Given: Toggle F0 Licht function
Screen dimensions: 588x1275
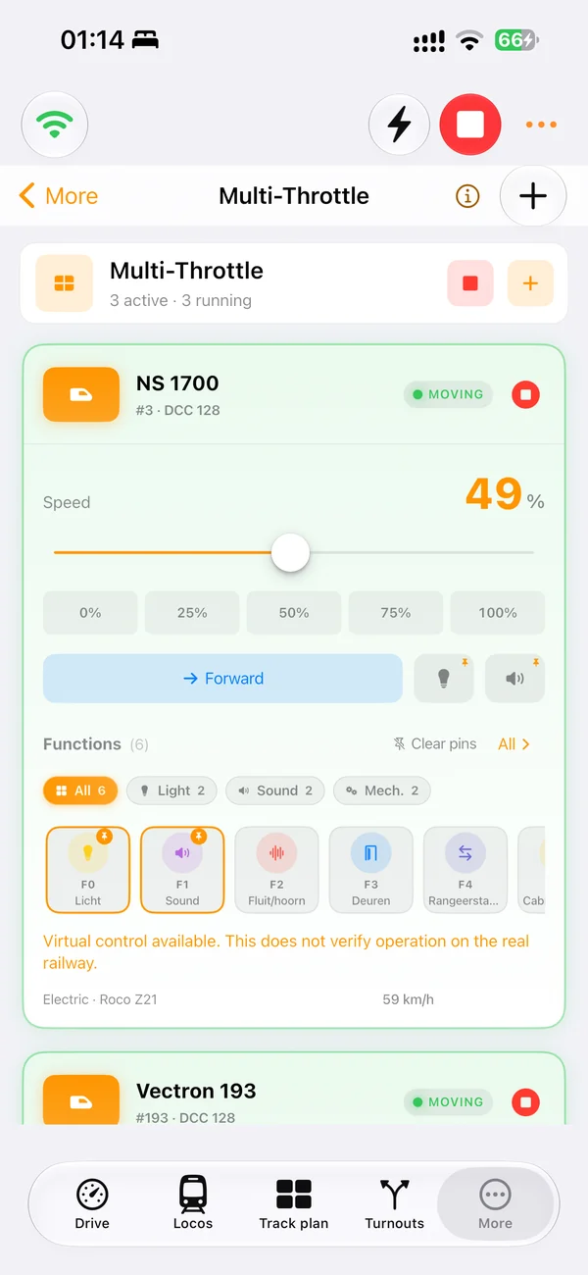Looking at the screenshot, I should click(88, 870).
